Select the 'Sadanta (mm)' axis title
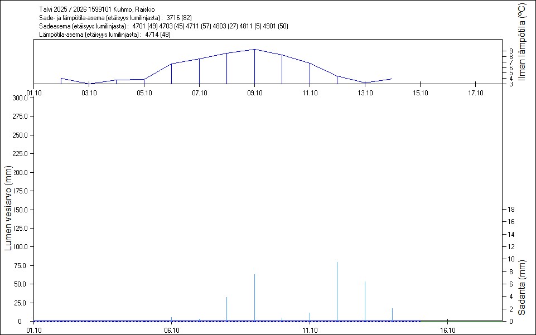536x335 pixels. tap(521, 287)
